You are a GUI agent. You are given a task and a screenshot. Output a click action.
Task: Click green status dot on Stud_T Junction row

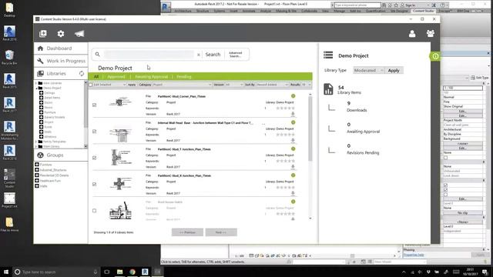click(293, 149)
